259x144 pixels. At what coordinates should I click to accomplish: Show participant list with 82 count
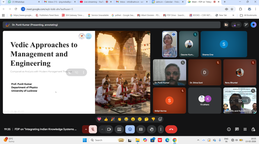pos(236,25)
